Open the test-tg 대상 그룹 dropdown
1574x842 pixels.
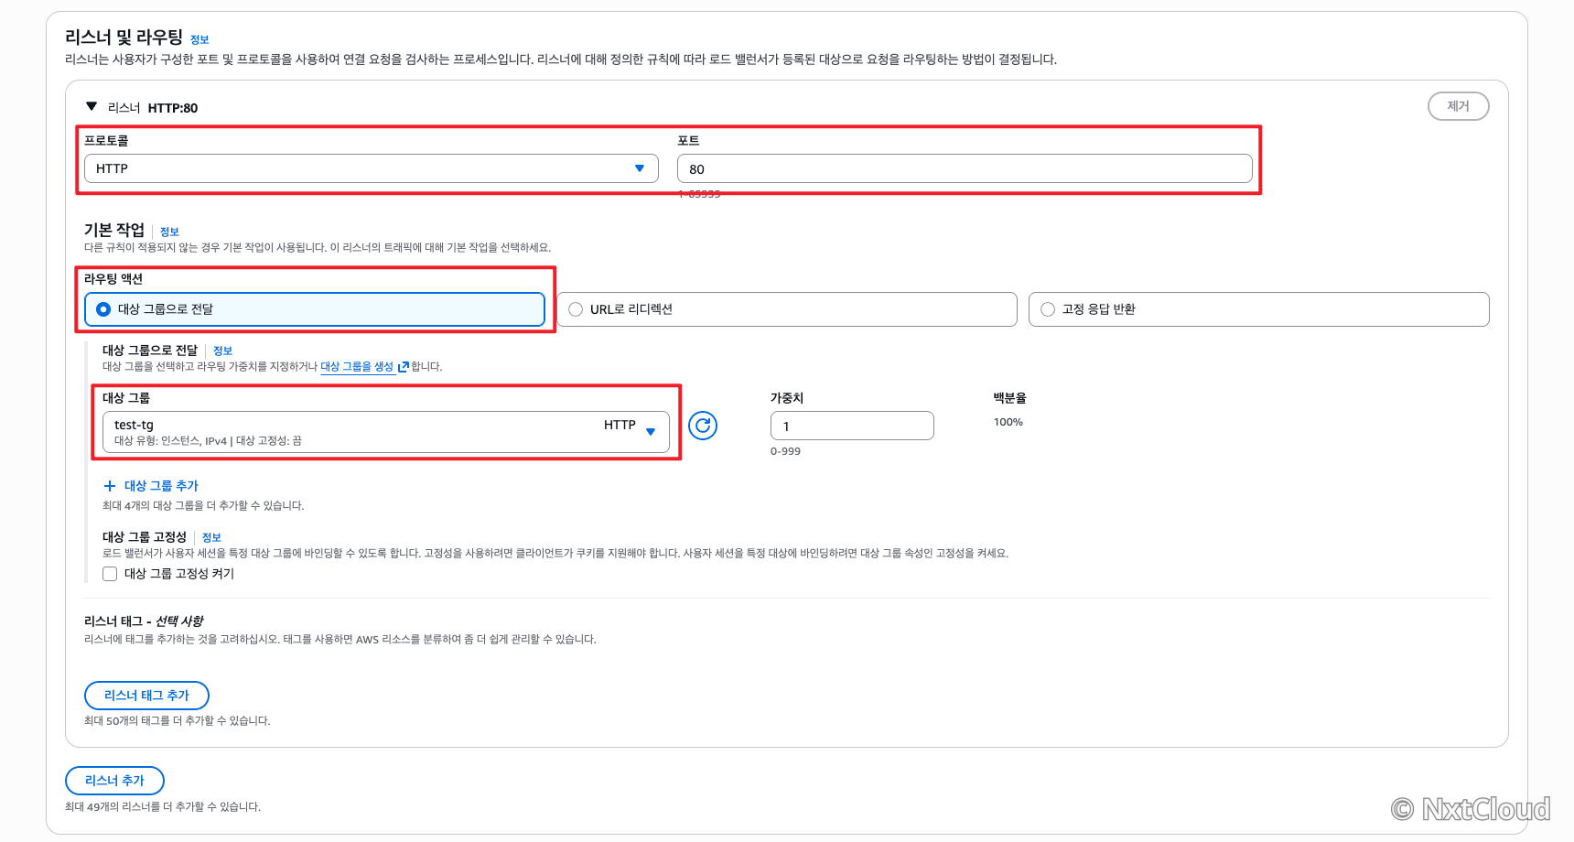tap(386, 432)
